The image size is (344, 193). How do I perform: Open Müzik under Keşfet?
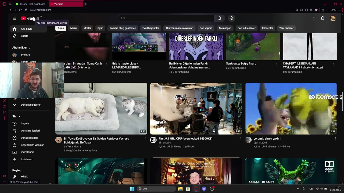(x=28, y=177)
